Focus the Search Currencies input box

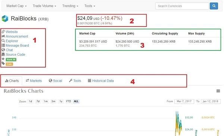pyautogui.click(x=182, y=6)
